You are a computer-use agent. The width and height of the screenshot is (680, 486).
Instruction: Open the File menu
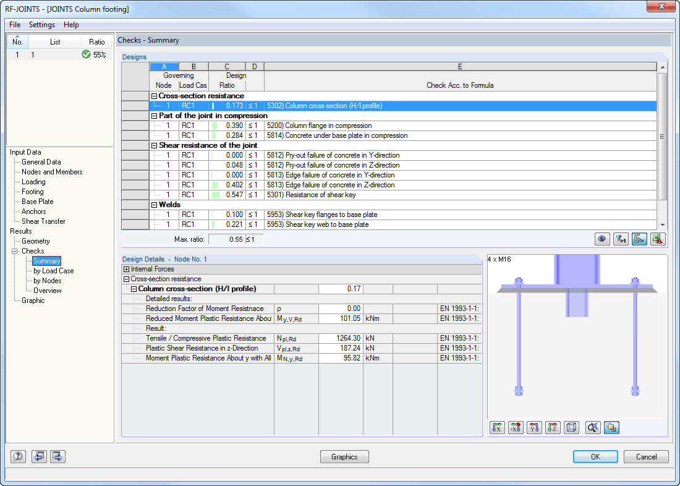[x=15, y=25]
